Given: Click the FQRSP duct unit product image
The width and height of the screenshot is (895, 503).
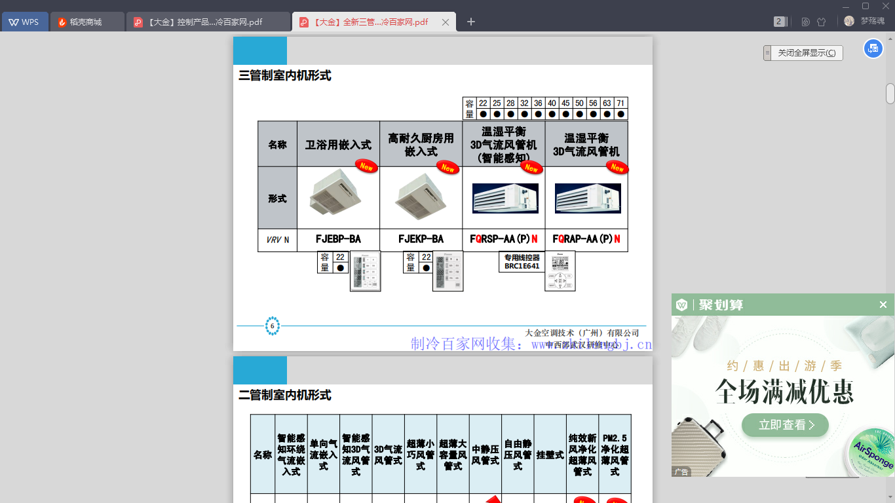Looking at the screenshot, I should pos(505,198).
